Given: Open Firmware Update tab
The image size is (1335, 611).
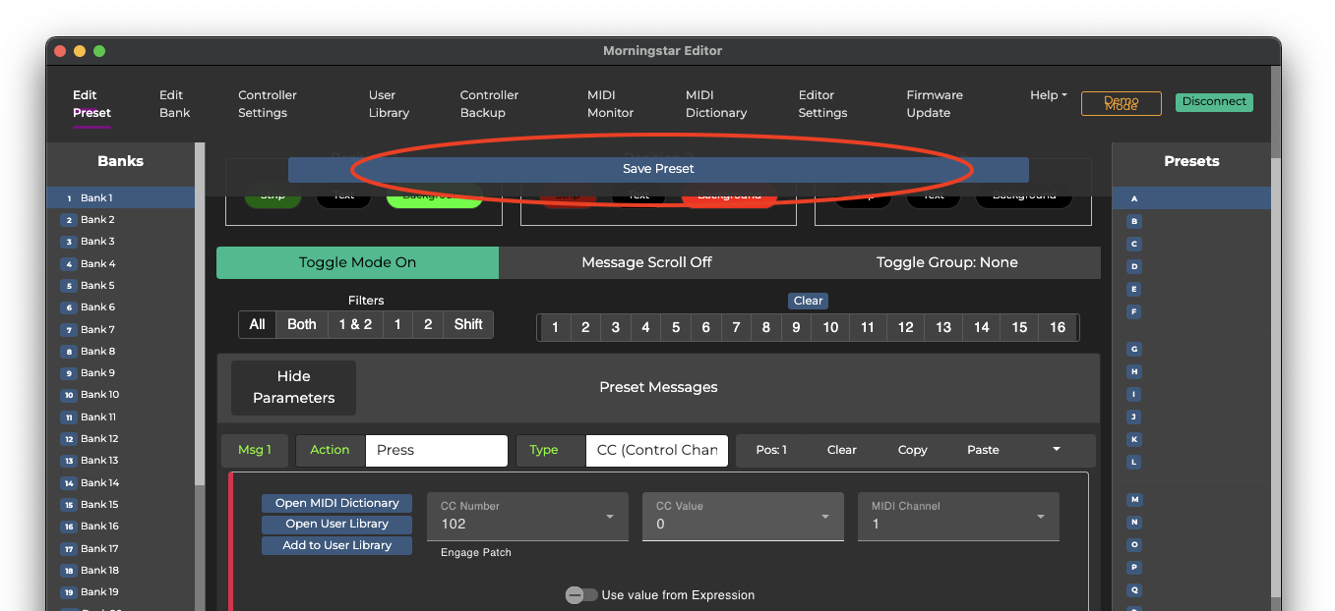Looking at the screenshot, I should [935, 104].
